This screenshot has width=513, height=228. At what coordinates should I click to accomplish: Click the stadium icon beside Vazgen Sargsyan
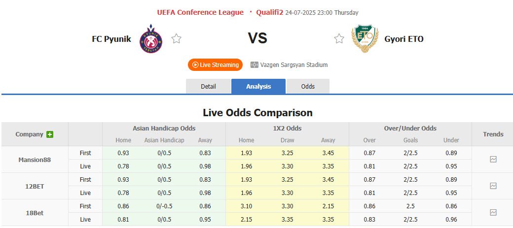(x=255, y=65)
